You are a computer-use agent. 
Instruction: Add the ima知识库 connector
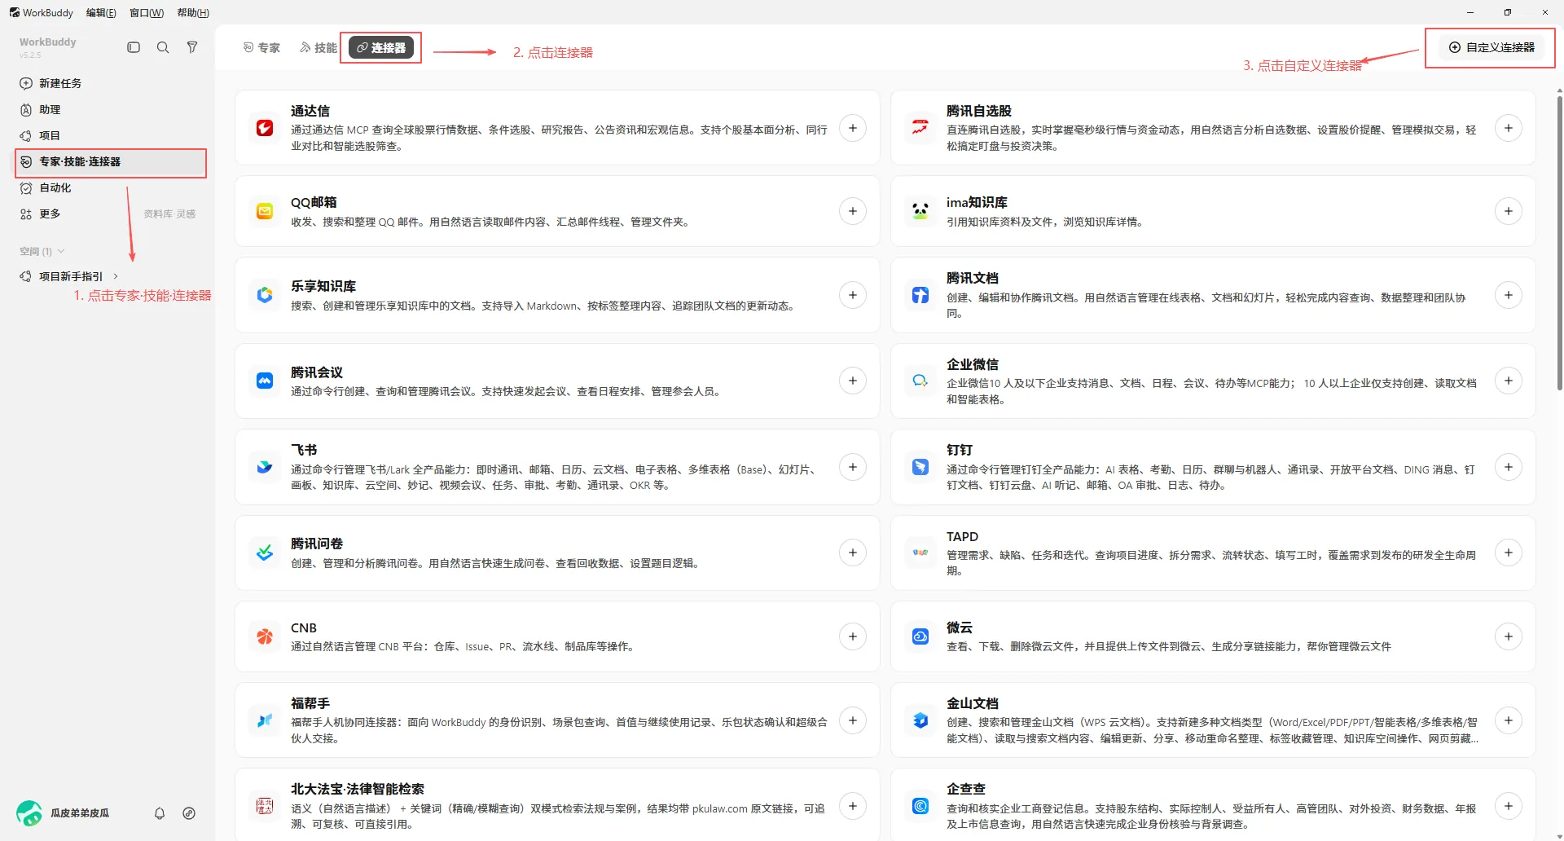click(1509, 211)
